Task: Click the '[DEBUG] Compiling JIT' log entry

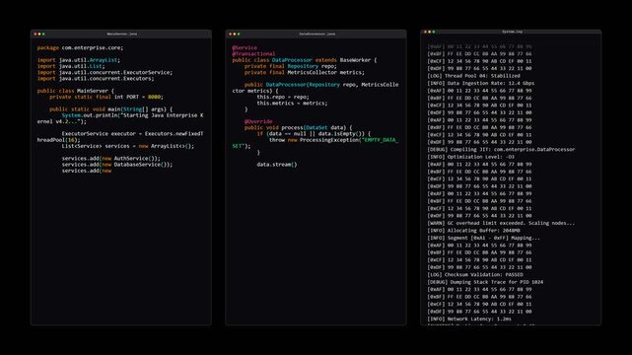Action: pos(501,149)
